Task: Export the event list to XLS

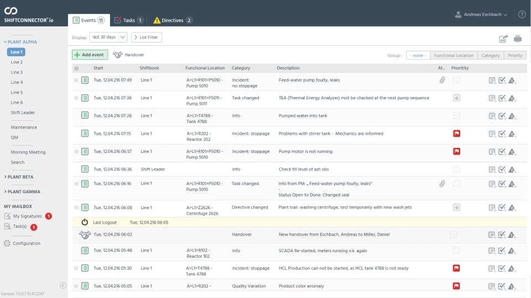Action: pyautogui.click(x=503, y=38)
